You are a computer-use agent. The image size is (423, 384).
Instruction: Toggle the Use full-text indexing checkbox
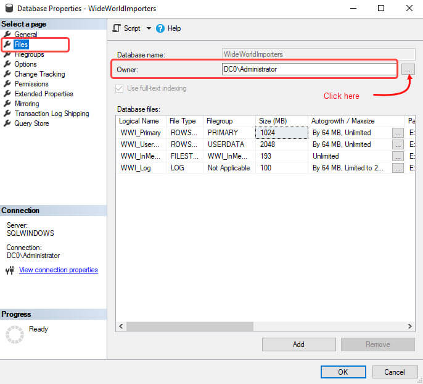click(119, 88)
